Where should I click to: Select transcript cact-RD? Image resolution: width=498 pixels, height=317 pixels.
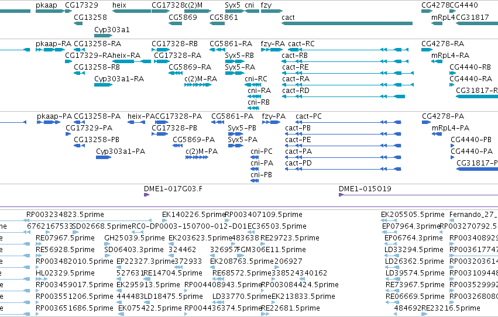tap(296, 91)
